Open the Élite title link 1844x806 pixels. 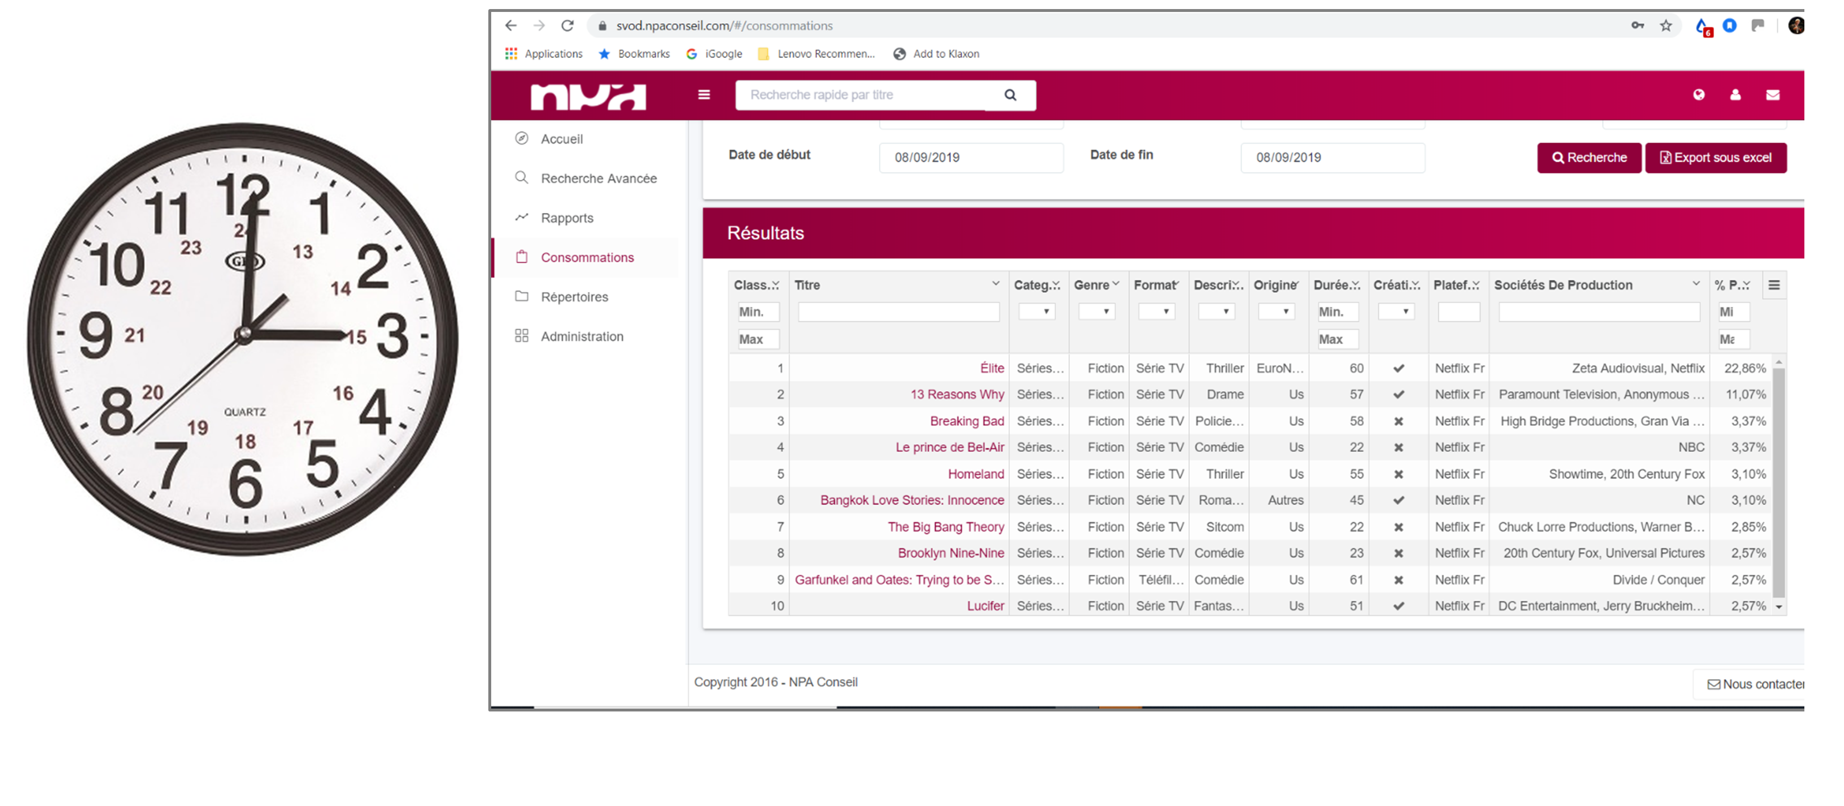coord(991,368)
